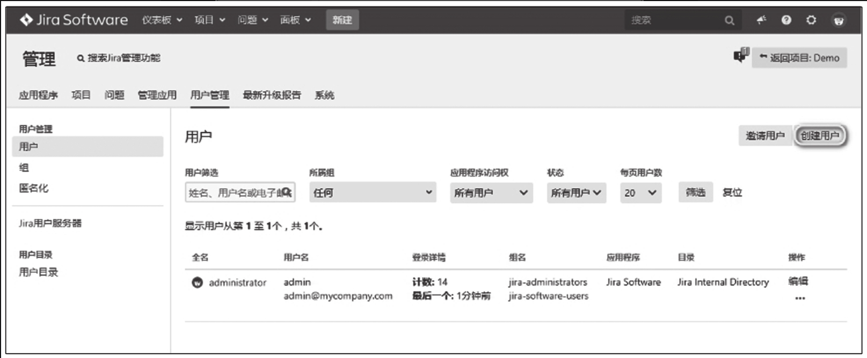
Task: Click the 组名 column header
Action: [x=518, y=257]
